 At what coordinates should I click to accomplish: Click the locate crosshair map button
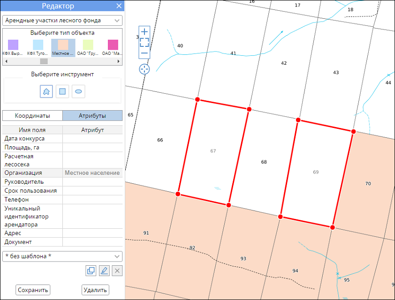click(x=144, y=69)
